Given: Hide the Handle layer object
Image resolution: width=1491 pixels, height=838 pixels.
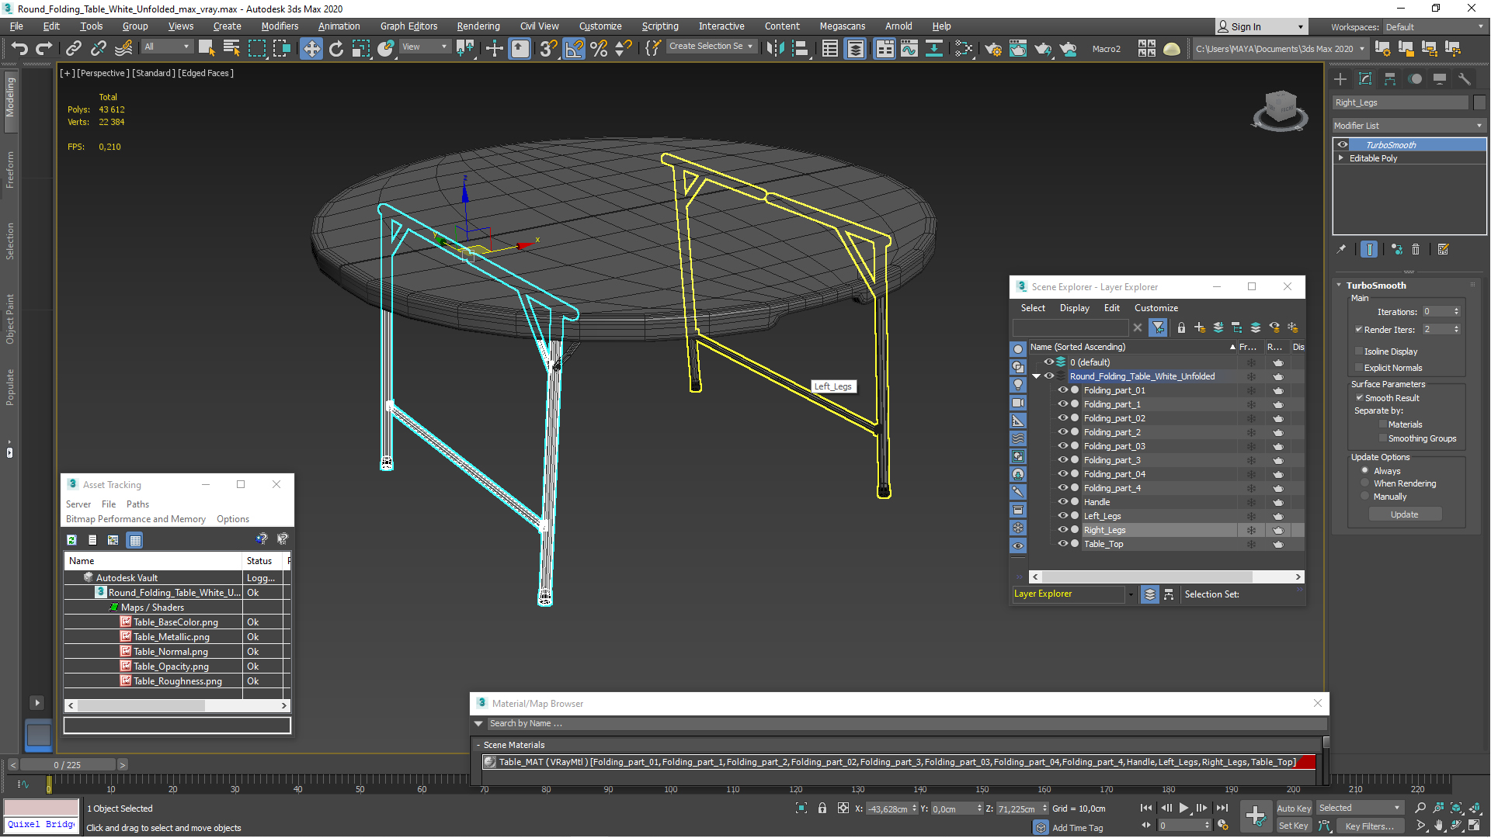Looking at the screenshot, I should [x=1063, y=502].
